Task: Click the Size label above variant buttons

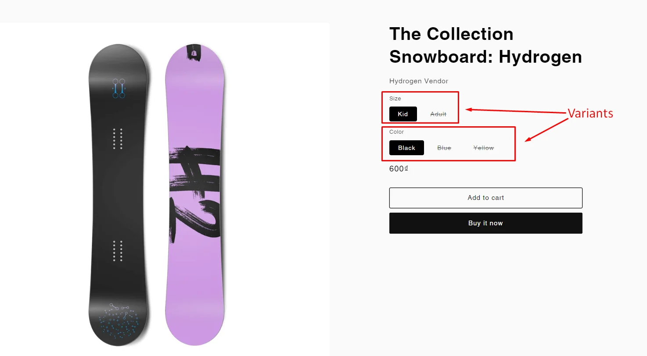Action: point(395,98)
